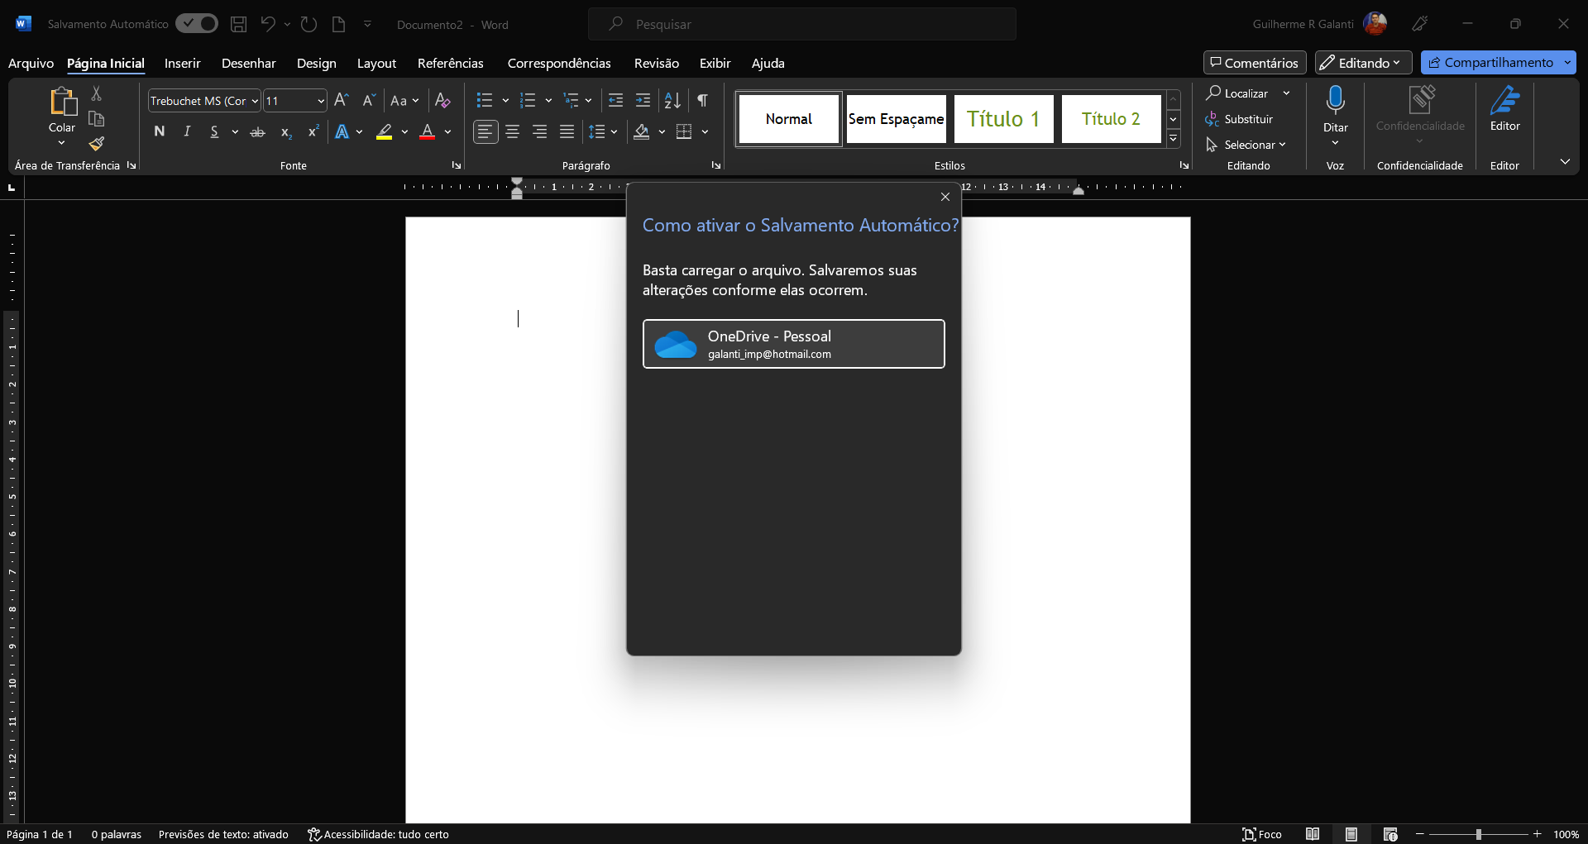Screen dimensions: 1588x844
Task: Switch to the Revisão tab
Action: point(657,63)
